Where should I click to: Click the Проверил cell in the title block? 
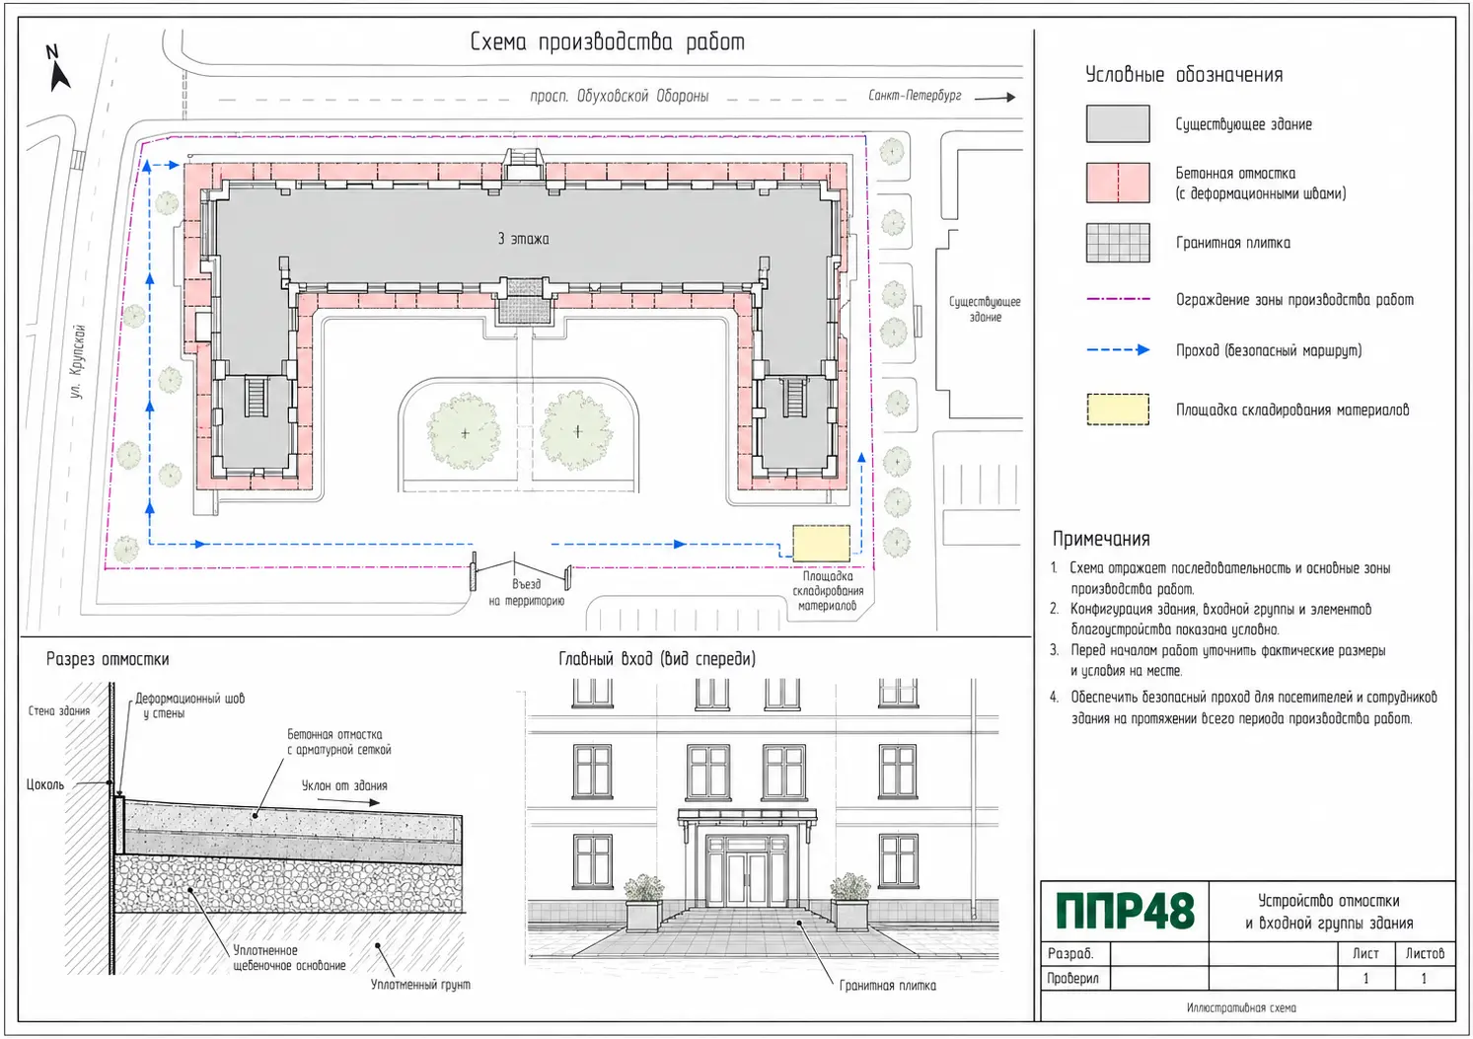(x=1075, y=978)
